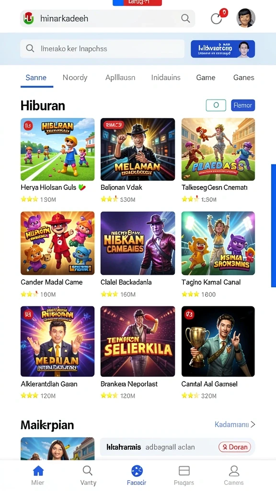This screenshot has width=276, height=491.
Task: Click the Imerako ker Inapohss search field
Action: [103, 48]
